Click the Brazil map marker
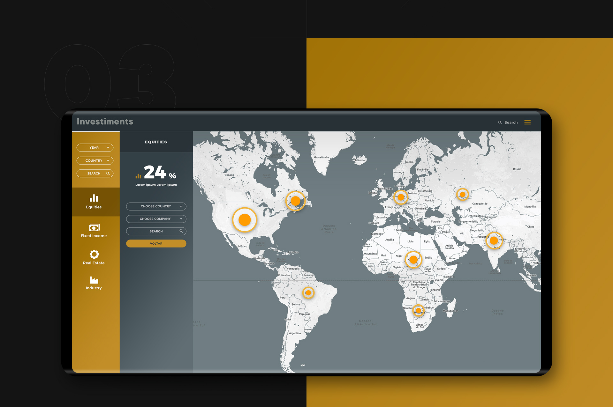 tap(308, 292)
